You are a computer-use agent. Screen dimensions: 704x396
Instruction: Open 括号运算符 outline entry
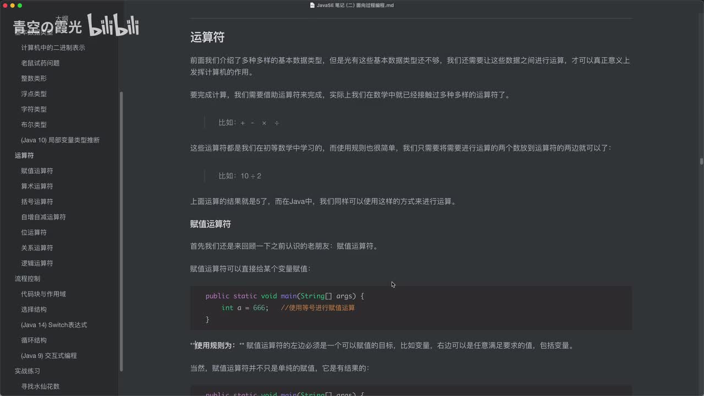point(37,202)
